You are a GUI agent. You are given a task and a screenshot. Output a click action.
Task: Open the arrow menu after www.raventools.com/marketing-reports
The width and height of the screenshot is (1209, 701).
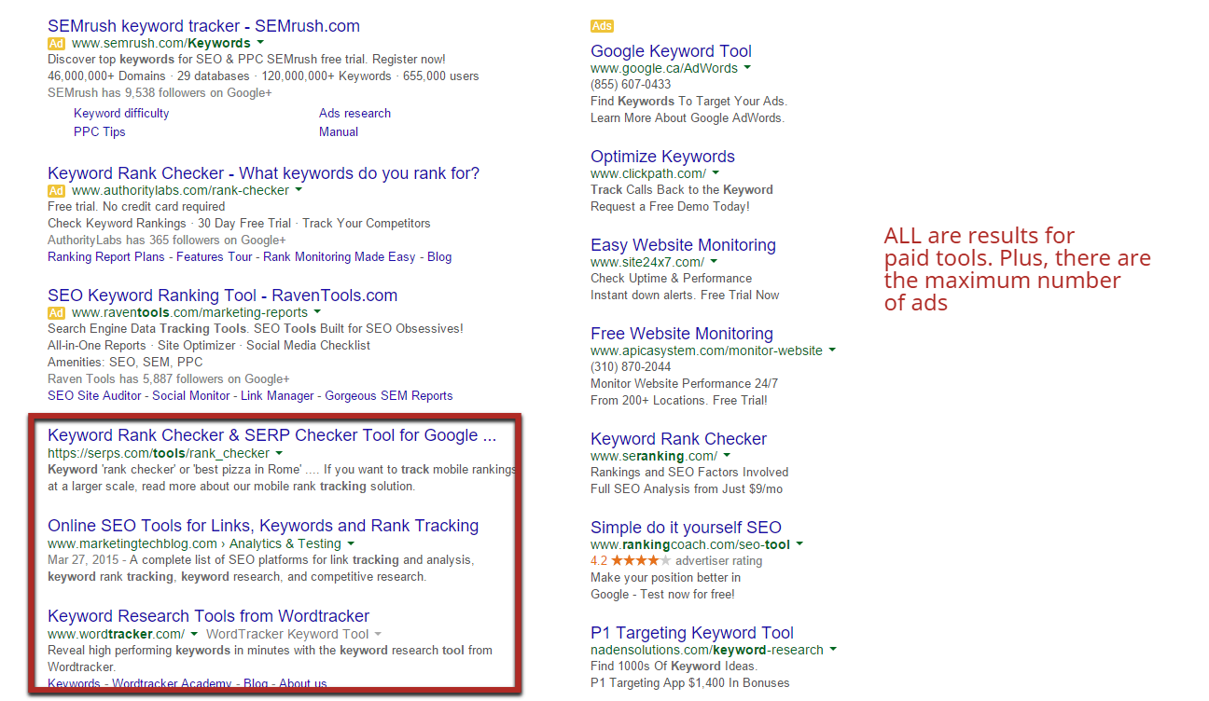click(317, 311)
